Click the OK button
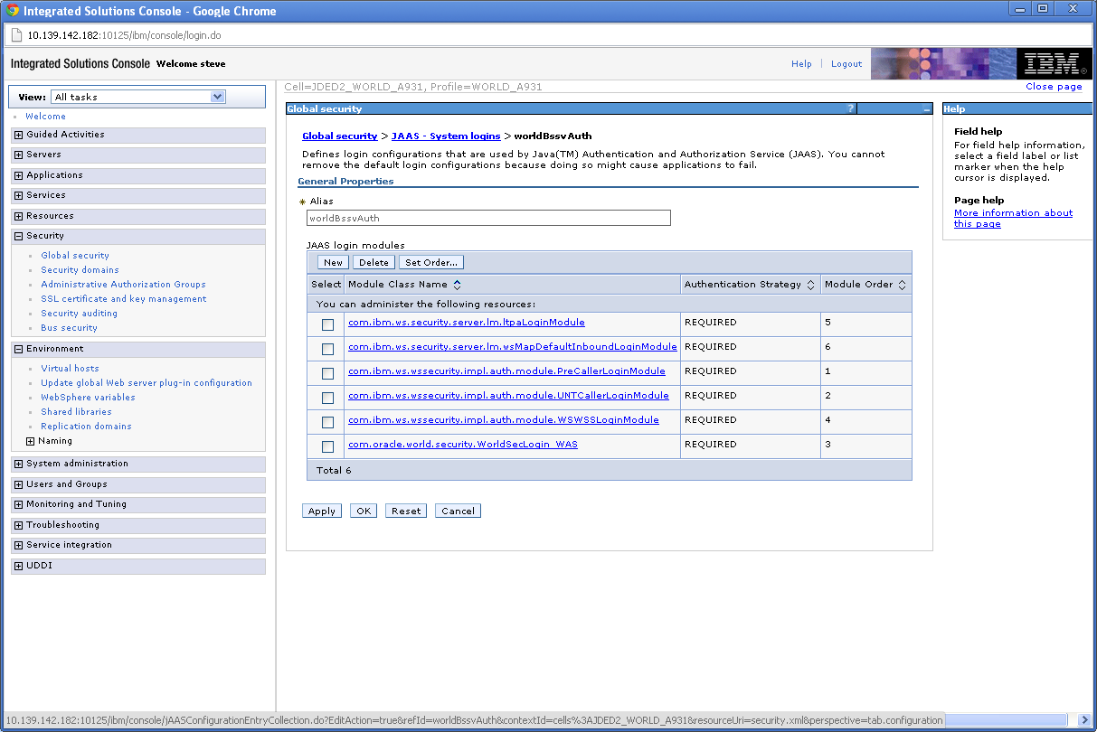The width and height of the screenshot is (1097, 732). [364, 511]
